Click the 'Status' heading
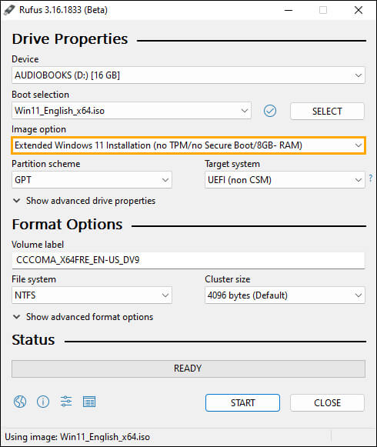Image resolution: width=377 pixels, height=447 pixels. tap(33, 340)
